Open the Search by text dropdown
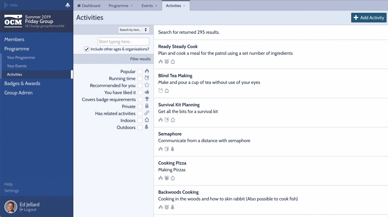The width and height of the screenshot is (388, 217). point(133,30)
